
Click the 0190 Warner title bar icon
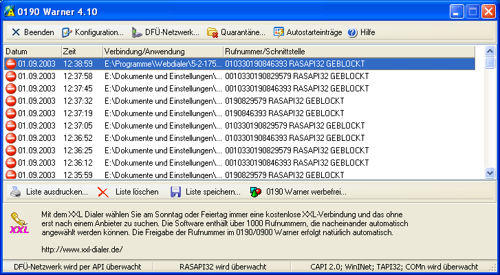coord(9,12)
